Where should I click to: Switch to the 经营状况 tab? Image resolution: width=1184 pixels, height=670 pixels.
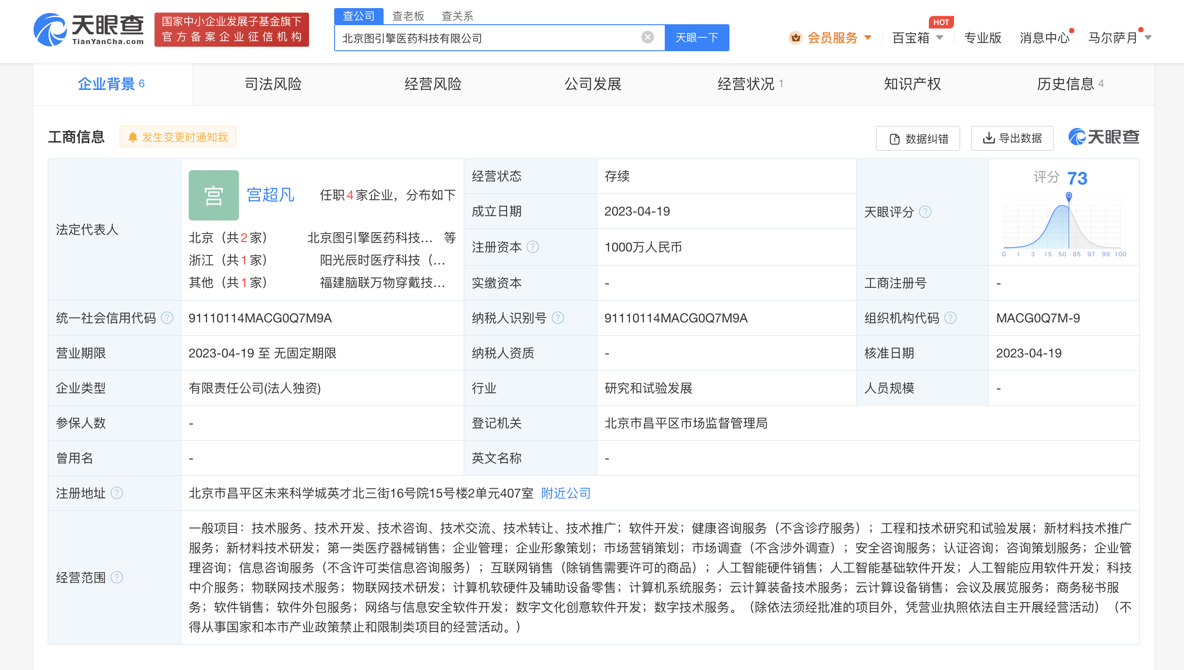[x=750, y=84]
